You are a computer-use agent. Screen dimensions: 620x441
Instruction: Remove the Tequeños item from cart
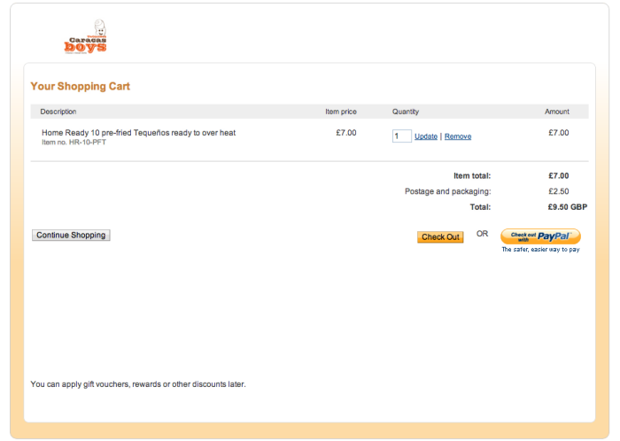458,136
